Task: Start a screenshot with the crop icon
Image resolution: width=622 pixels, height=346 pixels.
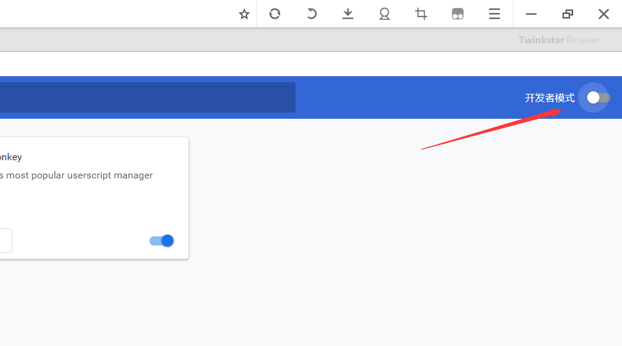Action: click(421, 14)
